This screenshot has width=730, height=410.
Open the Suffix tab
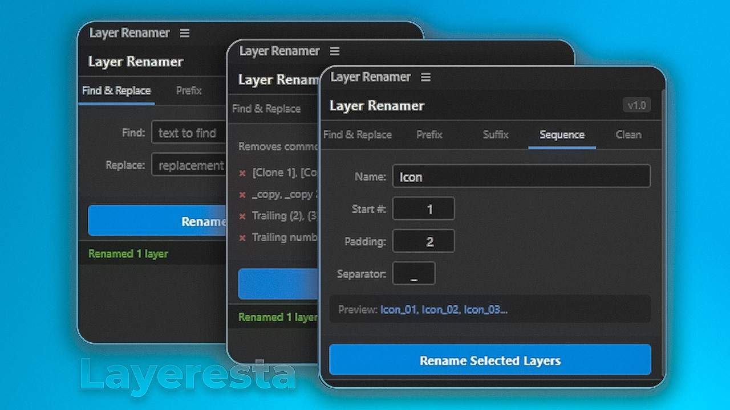coord(495,135)
